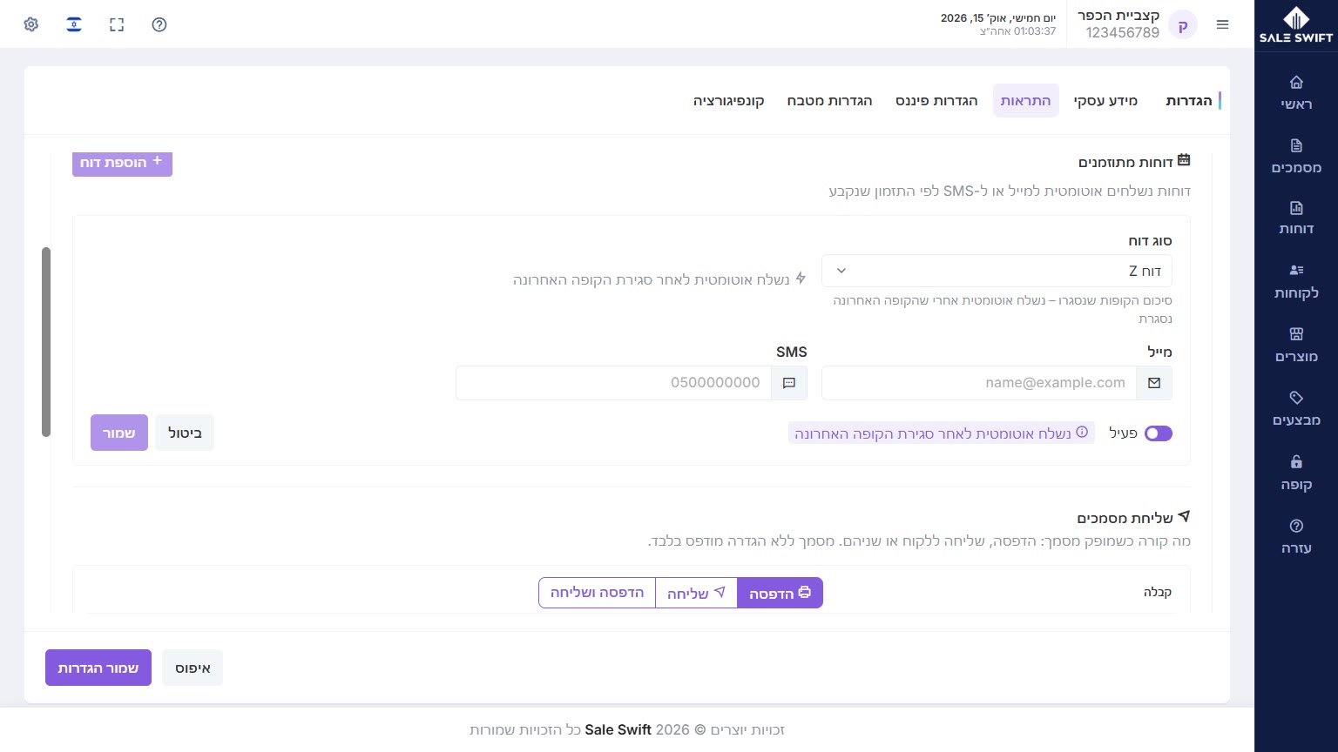Switch to הגדרות מטבח tab
This screenshot has height=752, width=1338.
[829, 101]
